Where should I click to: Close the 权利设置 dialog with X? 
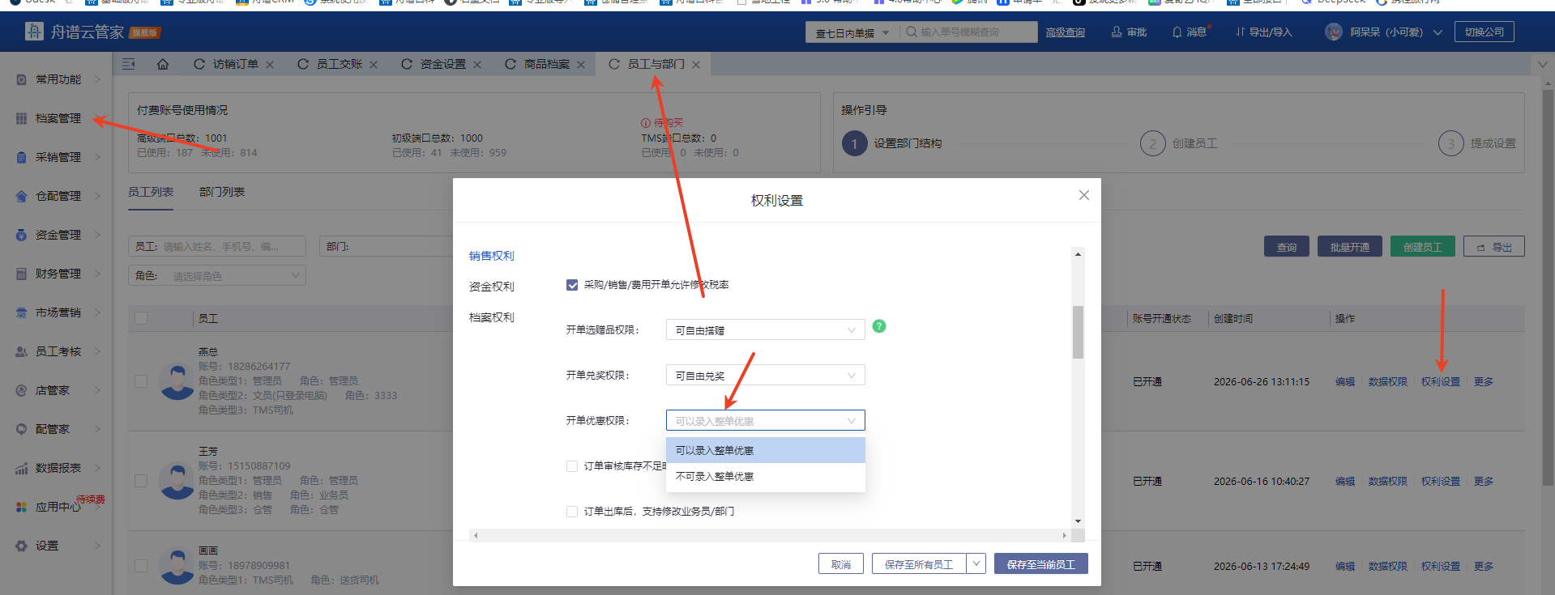pyautogui.click(x=1084, y=195)
